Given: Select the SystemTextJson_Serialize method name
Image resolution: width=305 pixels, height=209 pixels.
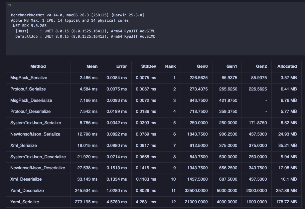Looking at the screenshot, I should pyautogui.click(x=36, y=123).
